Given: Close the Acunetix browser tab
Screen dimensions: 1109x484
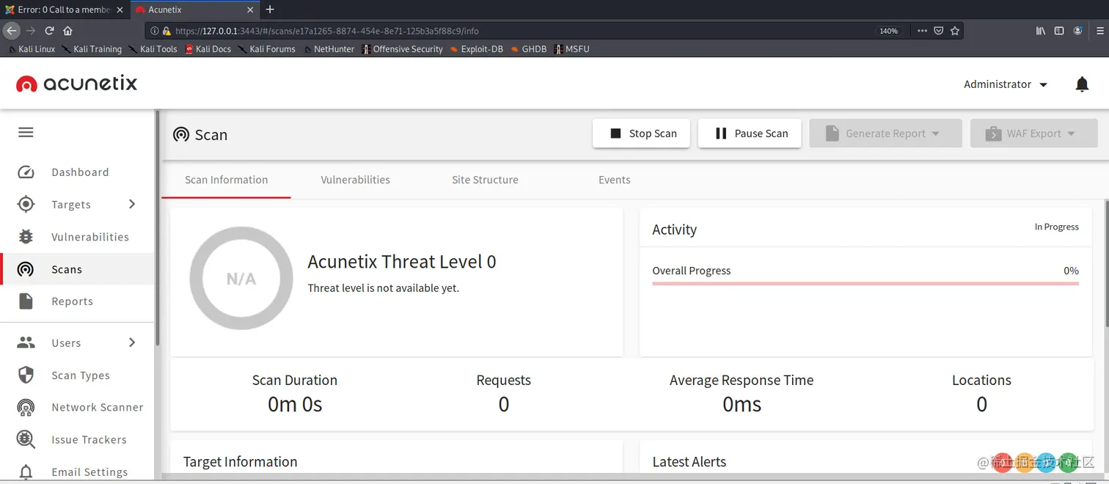Looking at the screenshot, I should tap(251, 10).
